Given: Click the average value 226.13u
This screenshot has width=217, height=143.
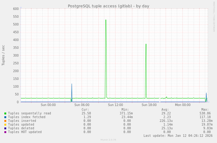Looking at the screenshot, I should tap(166, 121).
